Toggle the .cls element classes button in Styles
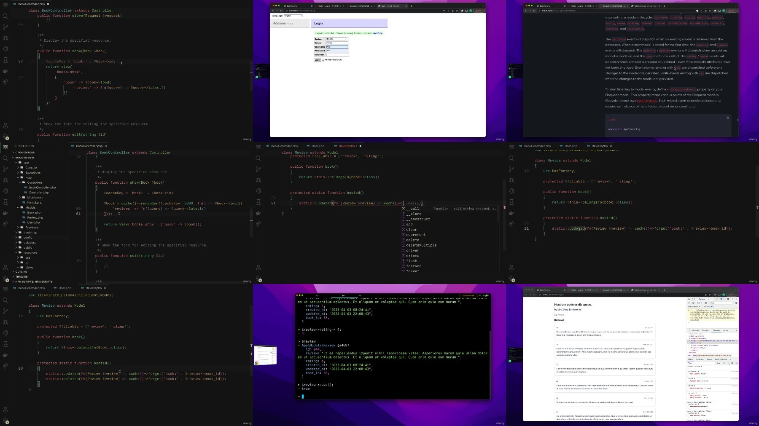Viewport: 759px width, 426px height. [724, 363]
